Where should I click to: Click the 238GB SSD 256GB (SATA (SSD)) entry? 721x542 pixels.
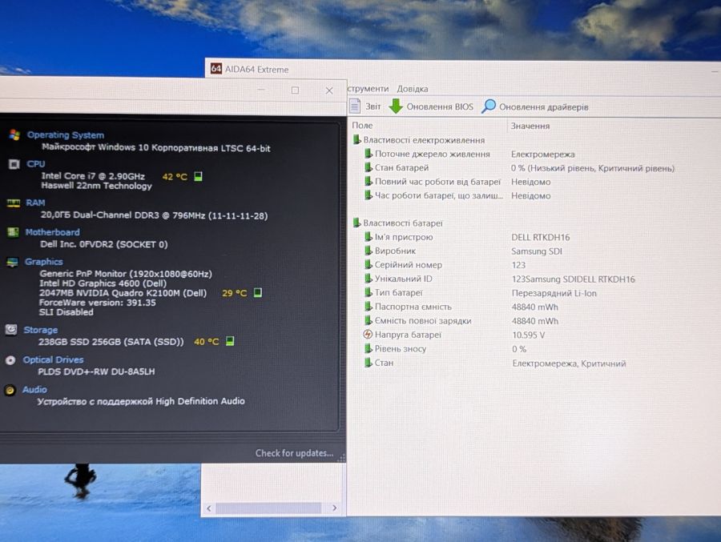[x=111, y=342]
